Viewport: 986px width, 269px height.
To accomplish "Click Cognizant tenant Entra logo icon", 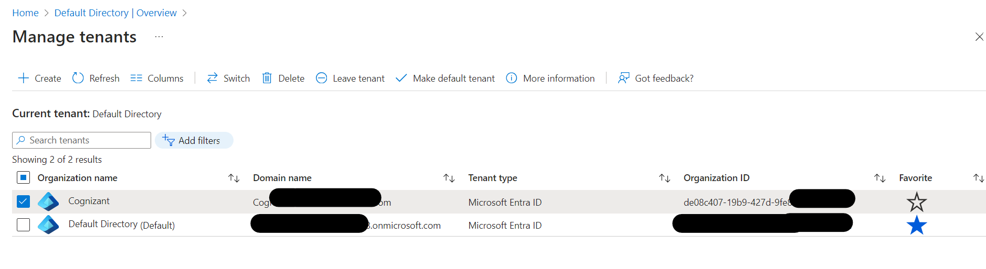I will tap(48, 201).
